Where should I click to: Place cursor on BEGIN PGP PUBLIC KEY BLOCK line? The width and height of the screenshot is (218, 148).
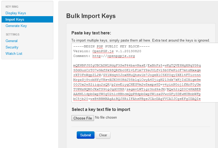click(x=112, y=46)
